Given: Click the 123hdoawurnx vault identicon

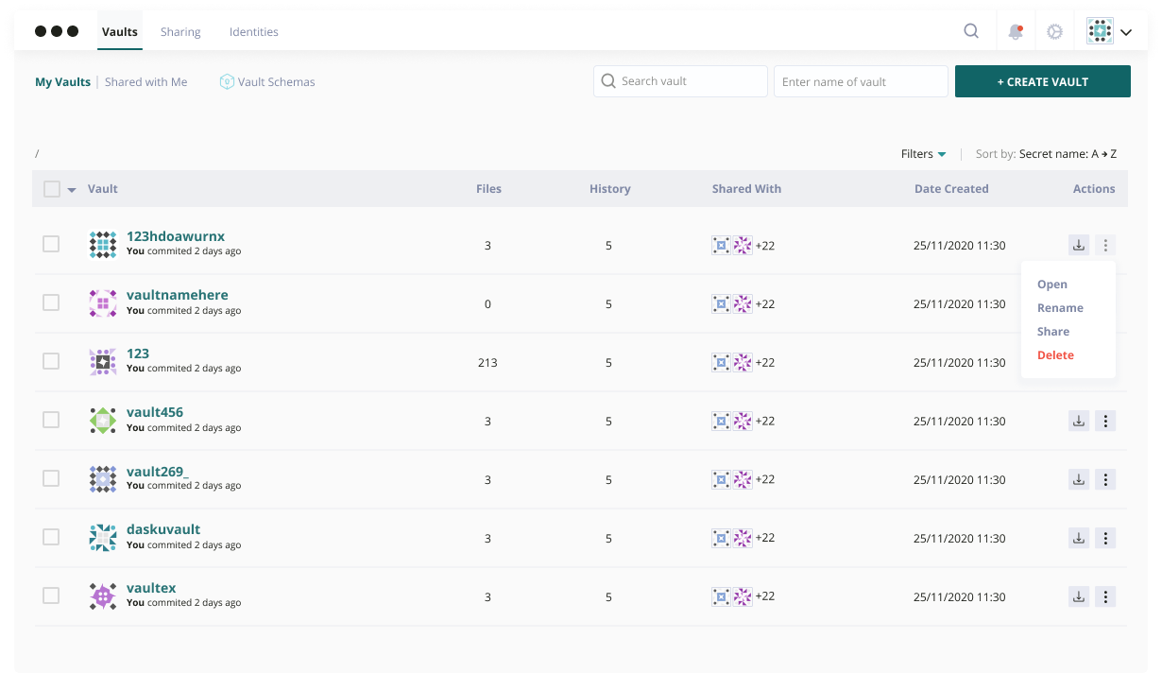Looking at the screenshot, I should tap(103, 245).
